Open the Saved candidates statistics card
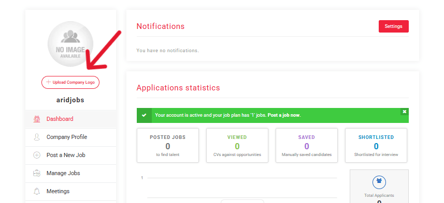444x203 pixels. click(x=307, y=145)
